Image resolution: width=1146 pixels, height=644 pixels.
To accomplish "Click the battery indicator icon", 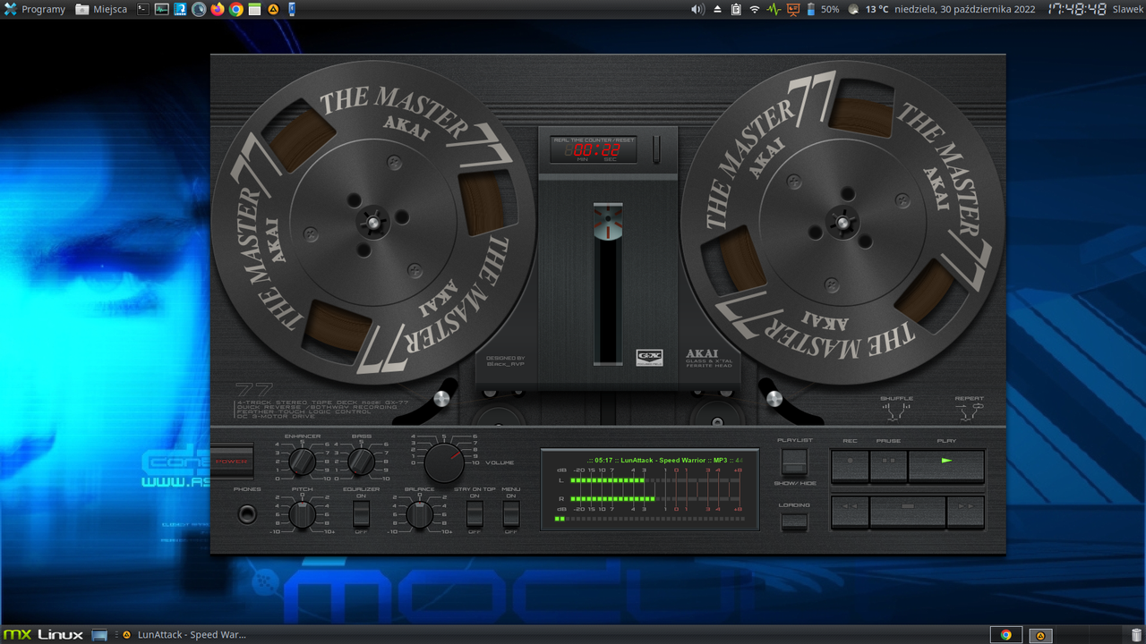I will tap(811, 9).
